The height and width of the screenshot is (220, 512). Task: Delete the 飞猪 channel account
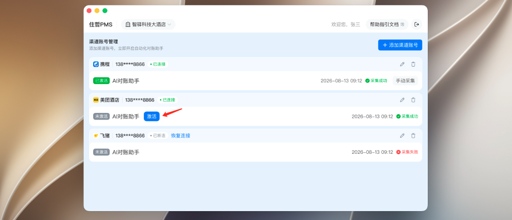point(413,136)
